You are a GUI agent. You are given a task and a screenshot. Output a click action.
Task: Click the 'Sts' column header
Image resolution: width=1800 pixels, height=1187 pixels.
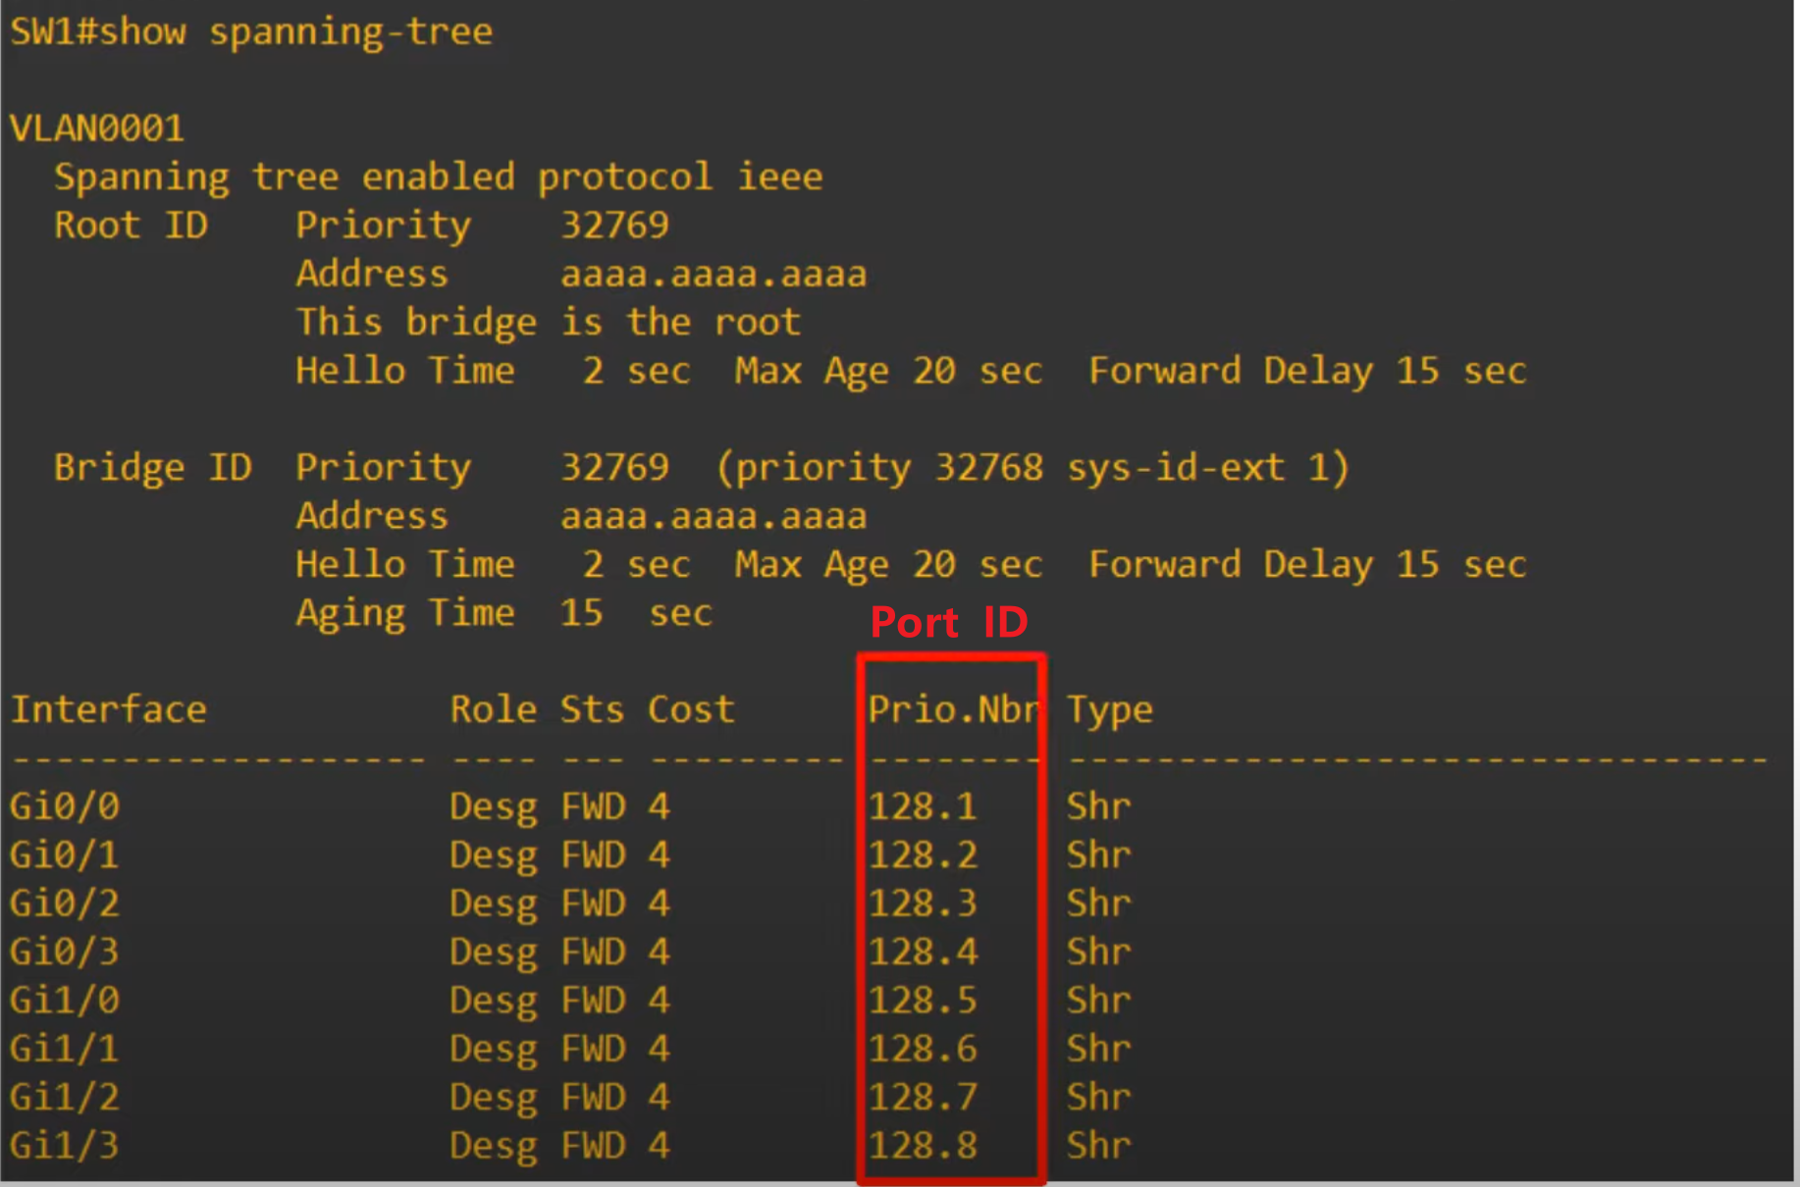[x=593, y=710]
